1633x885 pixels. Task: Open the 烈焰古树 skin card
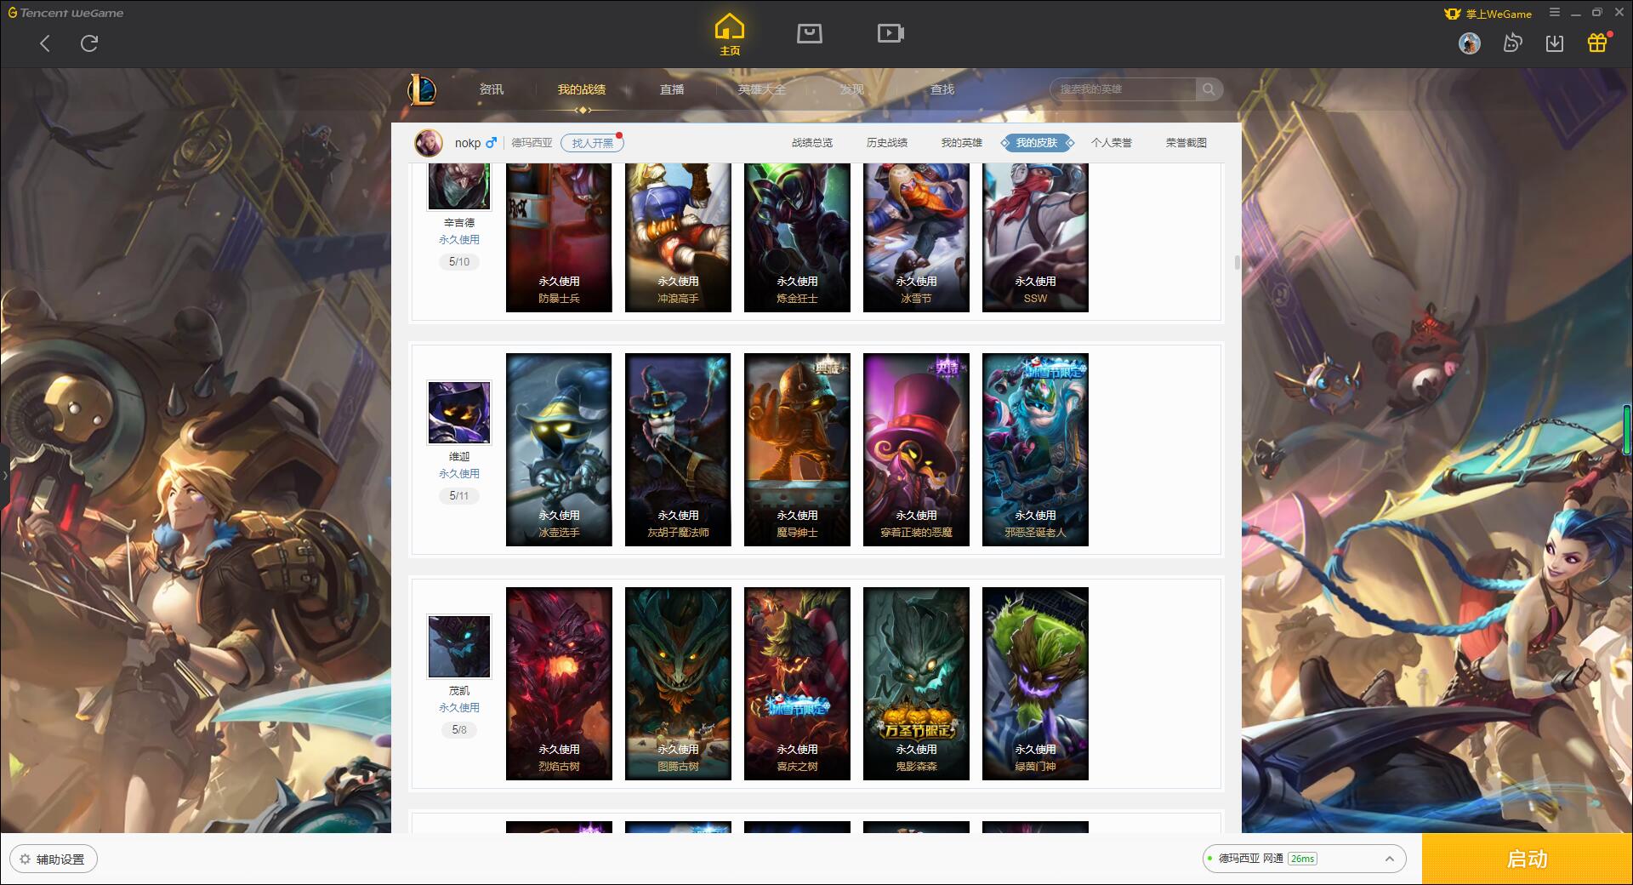(559, 683)
